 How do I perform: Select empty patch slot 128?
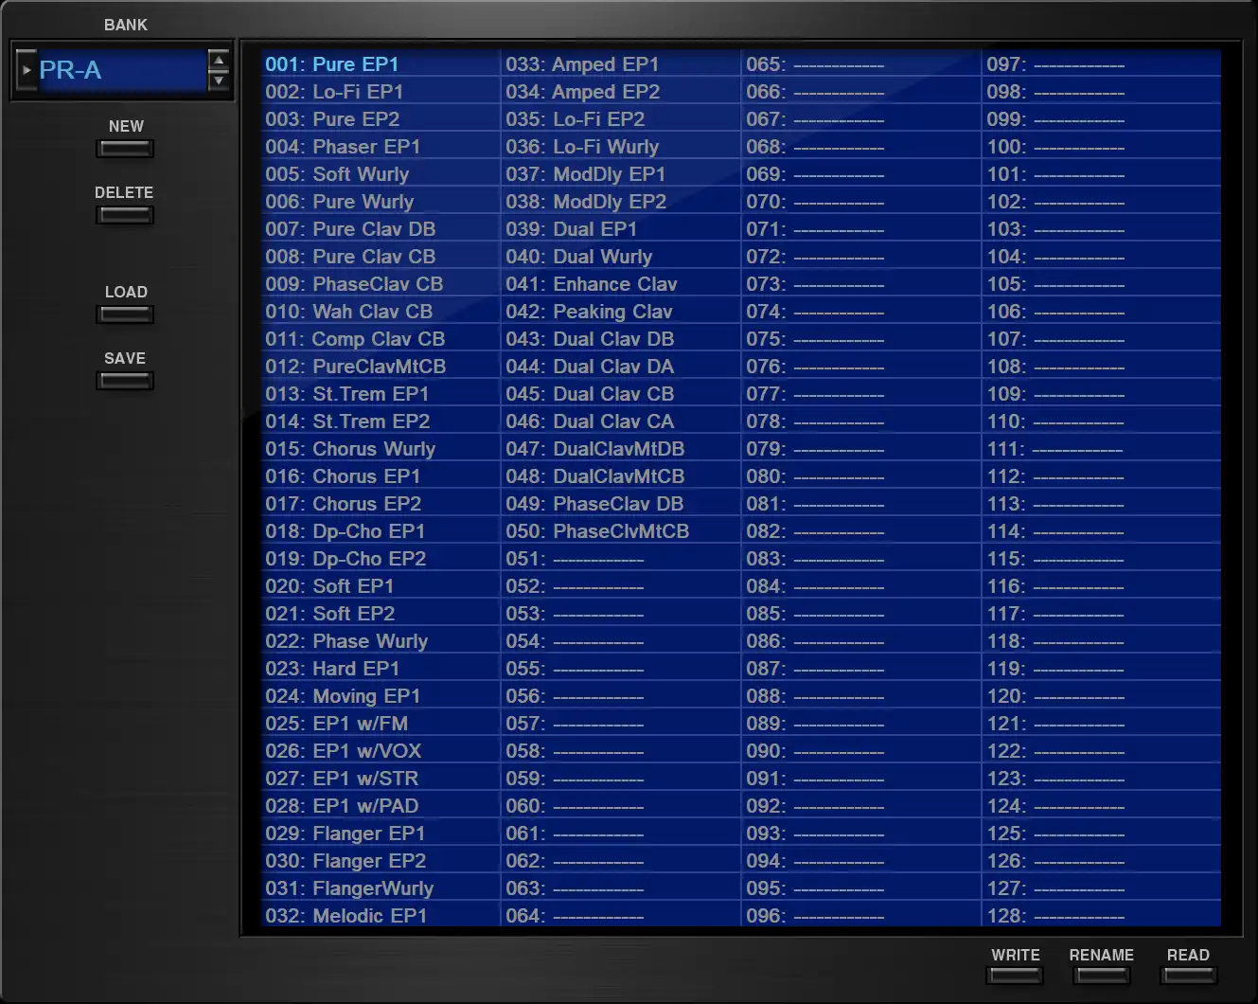point(1055,916)
